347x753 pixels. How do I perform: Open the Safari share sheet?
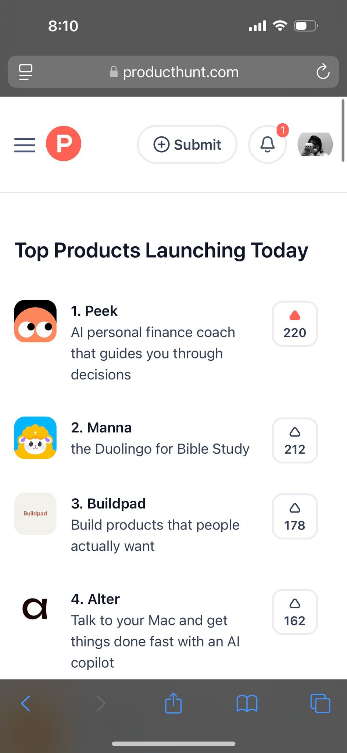pos(173,703)
